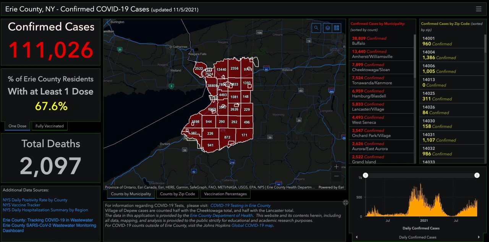Click the municipality list scrollbar

click(415, 57)
